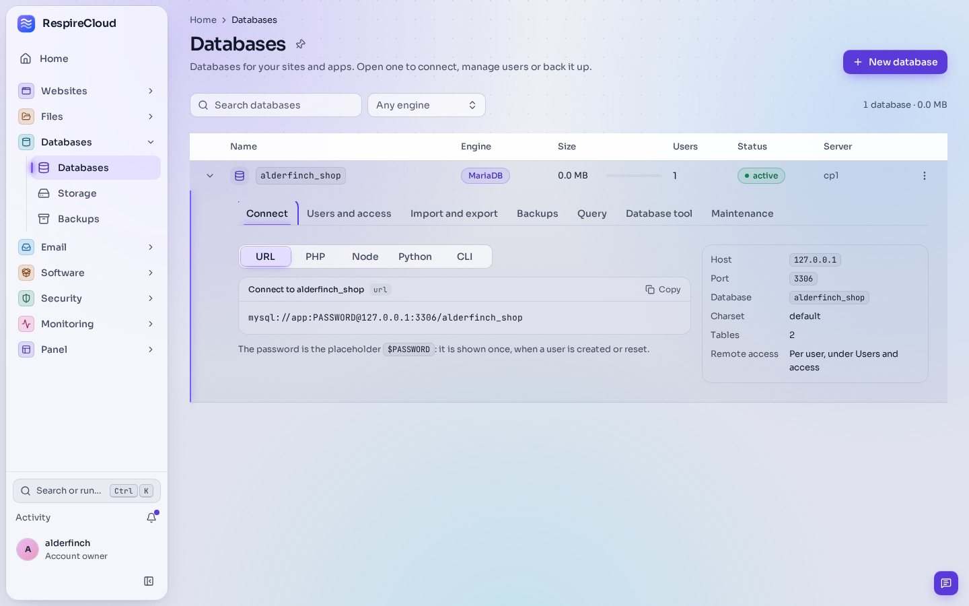969x606 pixels.
Task: Focus the Search databases field
Action: pos(276,105)
